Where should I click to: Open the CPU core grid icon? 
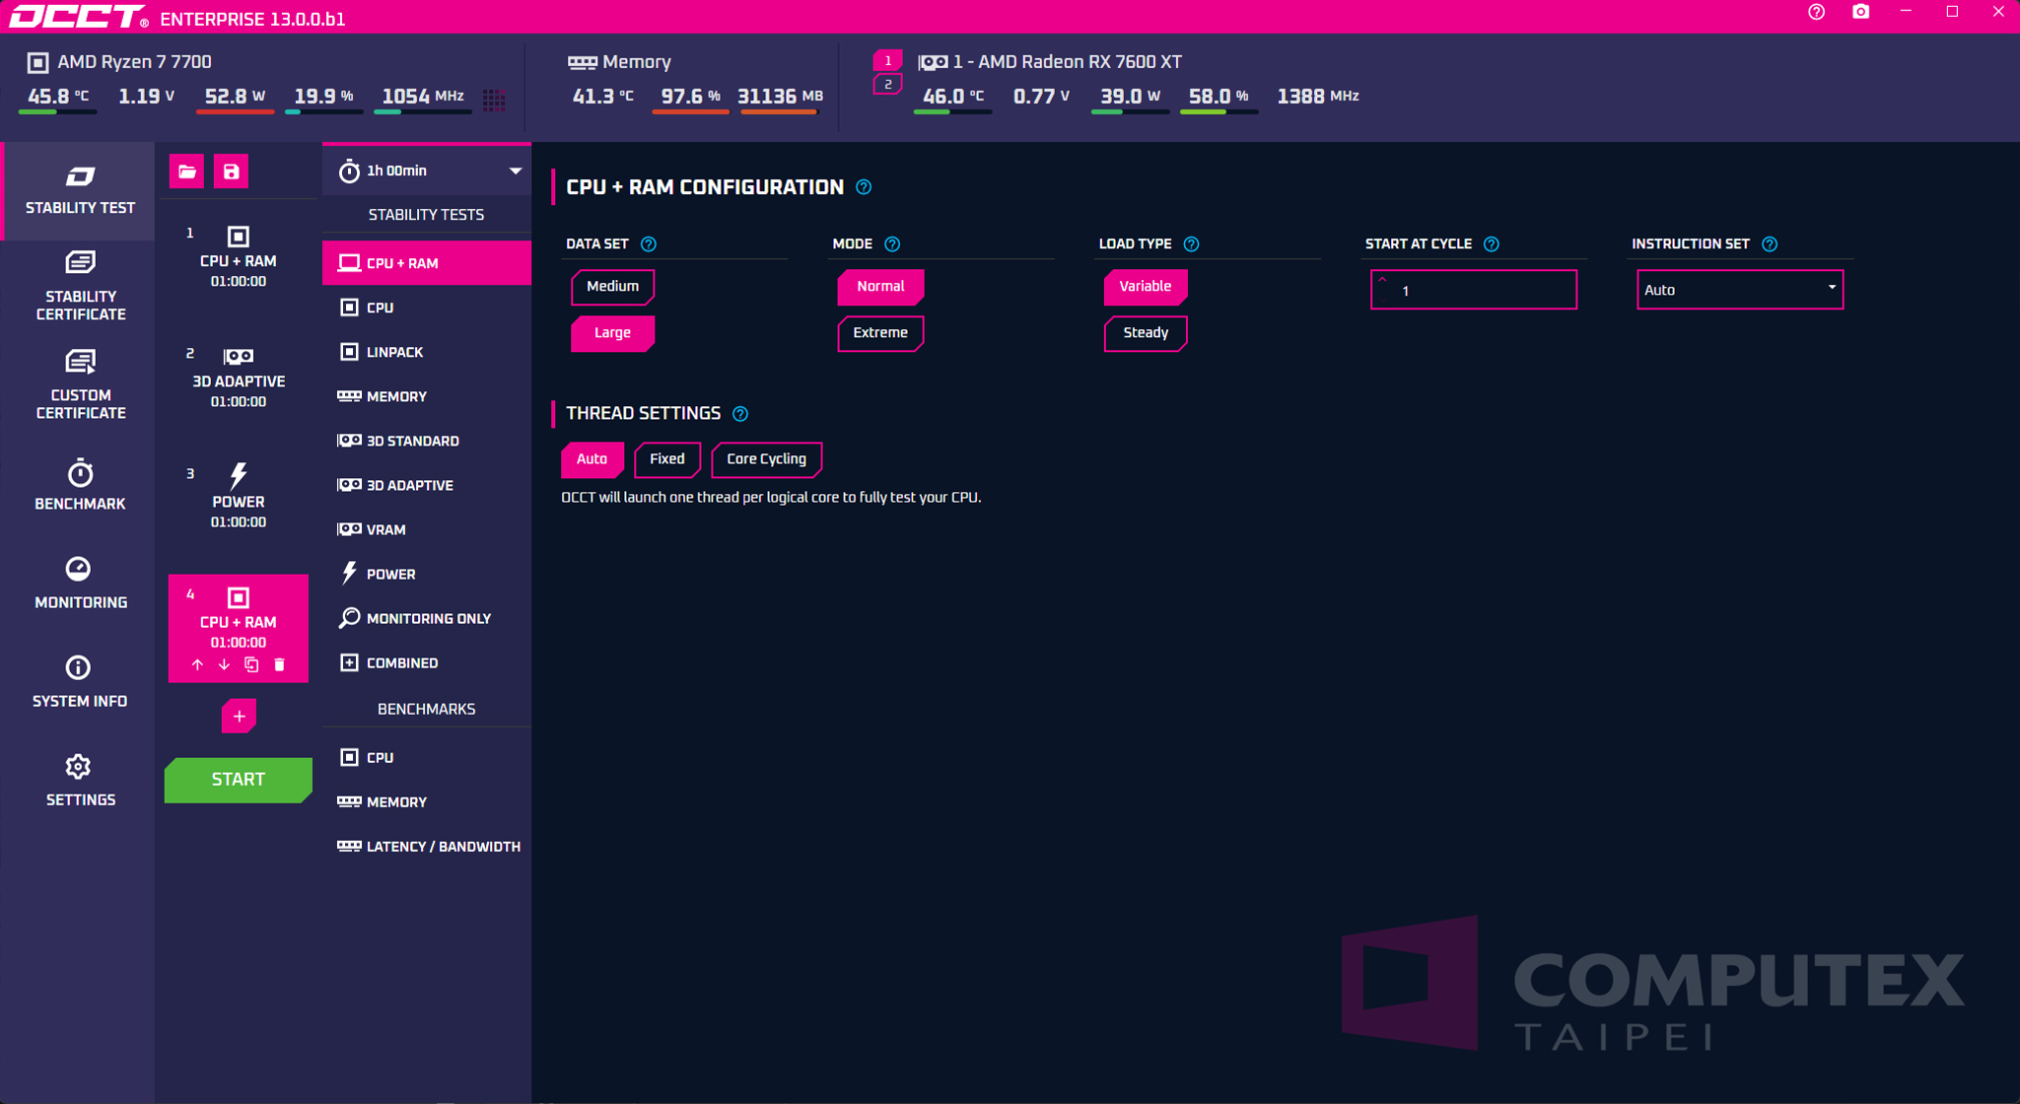[494, 99]
